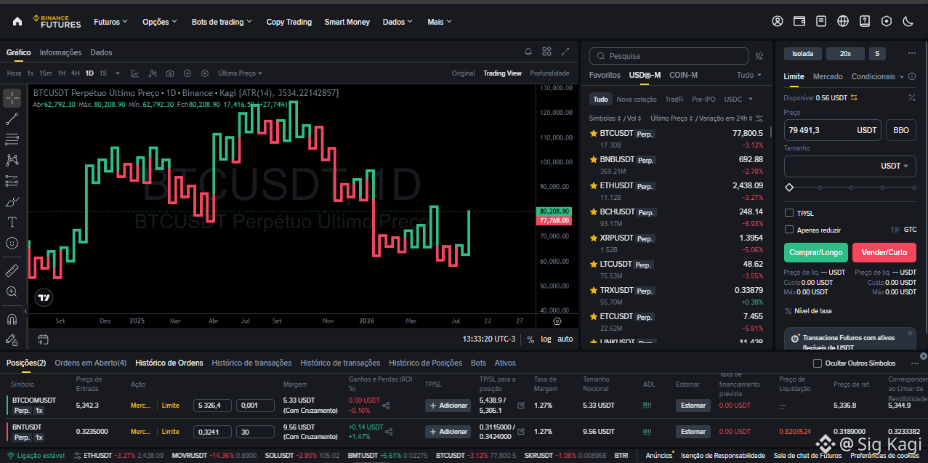
Task: Click the Comprar/Longo button
Action: coord(816,252)
